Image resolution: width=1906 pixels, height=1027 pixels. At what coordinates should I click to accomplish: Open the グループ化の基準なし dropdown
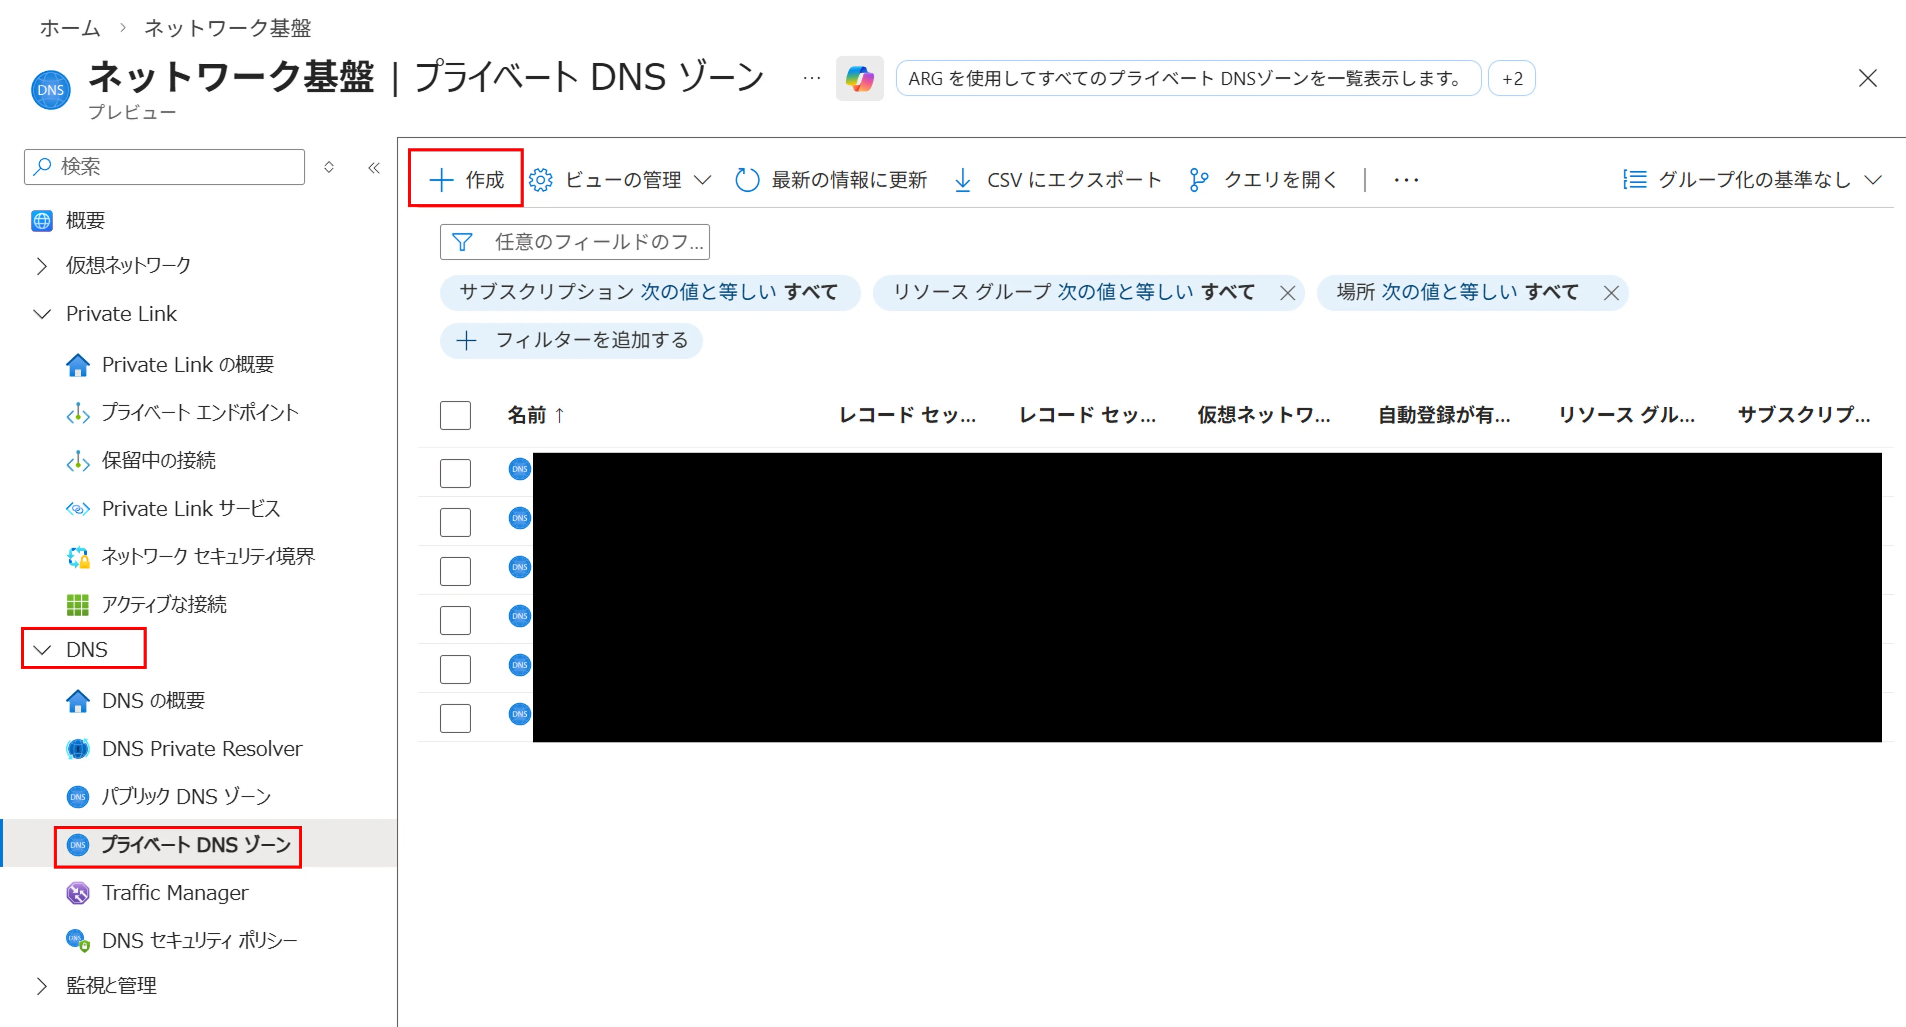1750,179
